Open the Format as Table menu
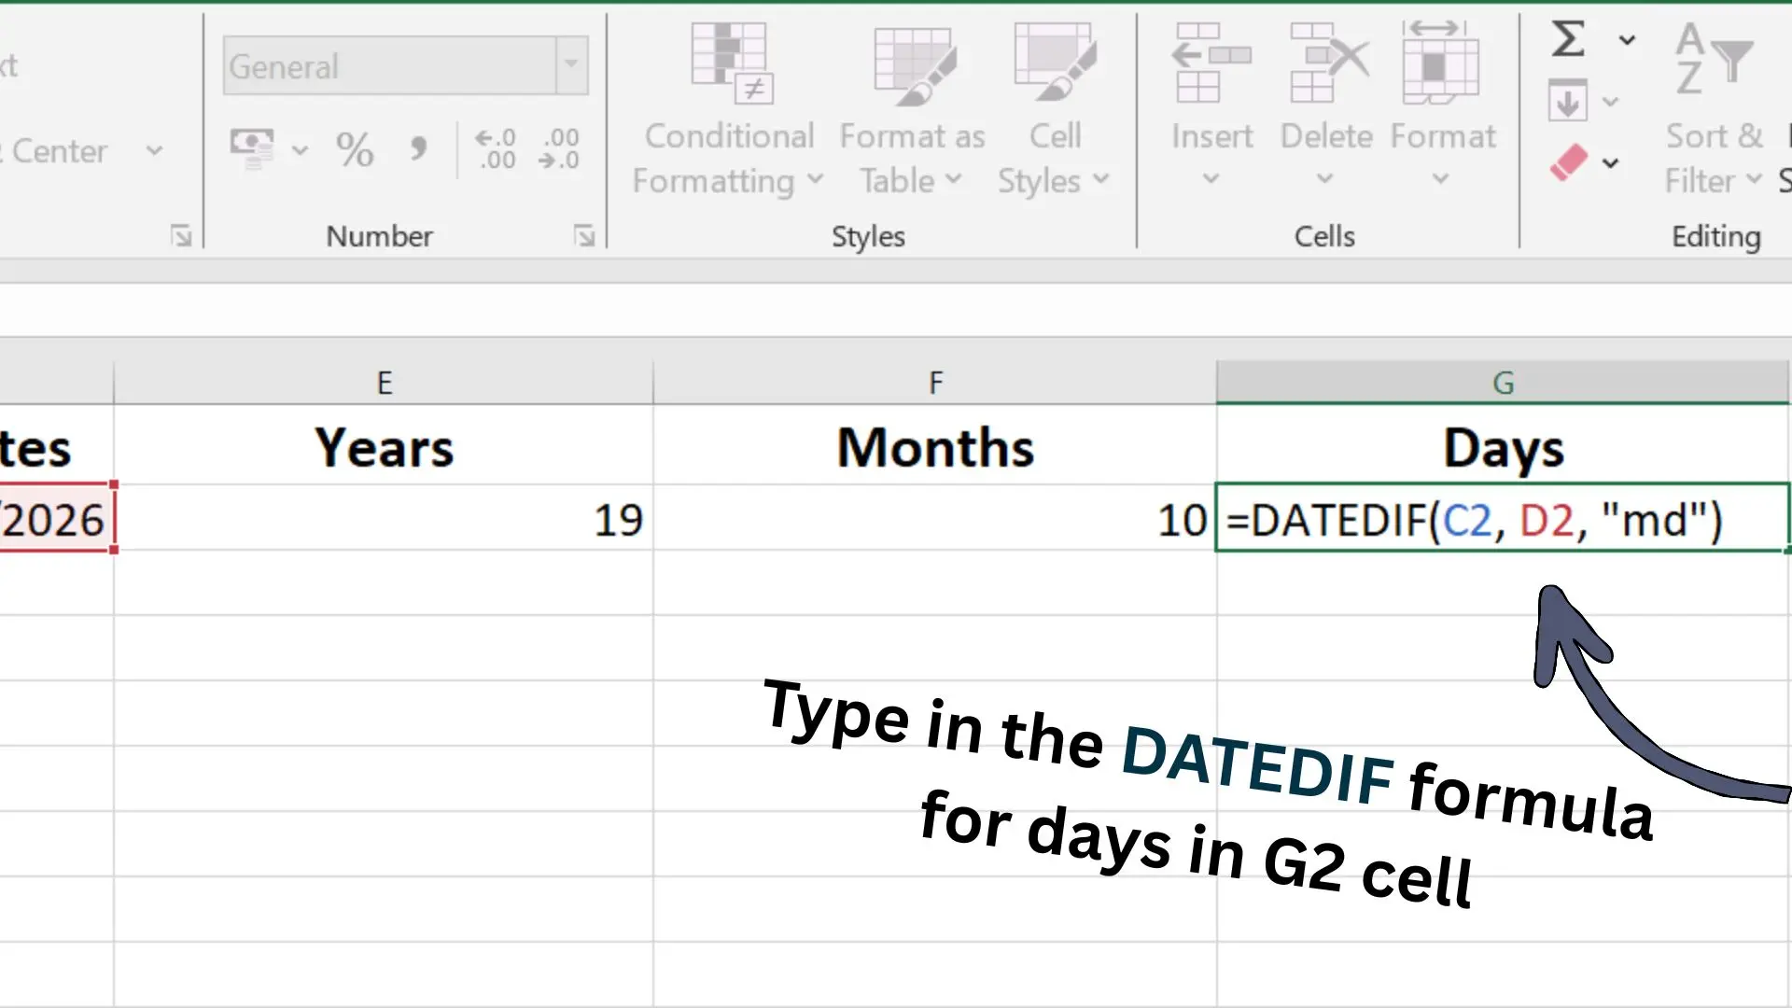1792x1008 pixels. point(912,112)
